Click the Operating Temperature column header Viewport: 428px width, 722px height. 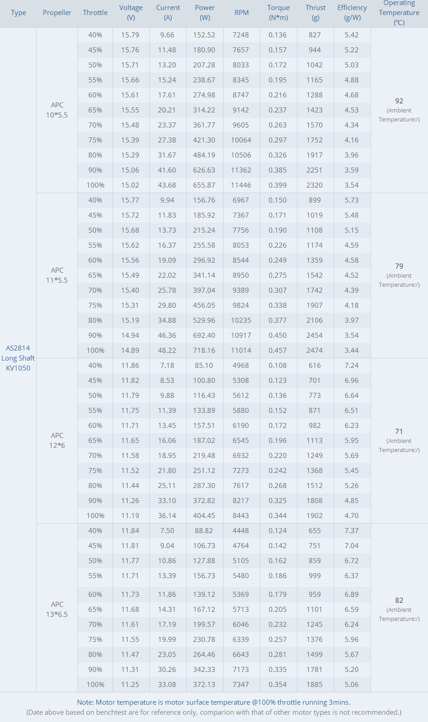point(399,13)
